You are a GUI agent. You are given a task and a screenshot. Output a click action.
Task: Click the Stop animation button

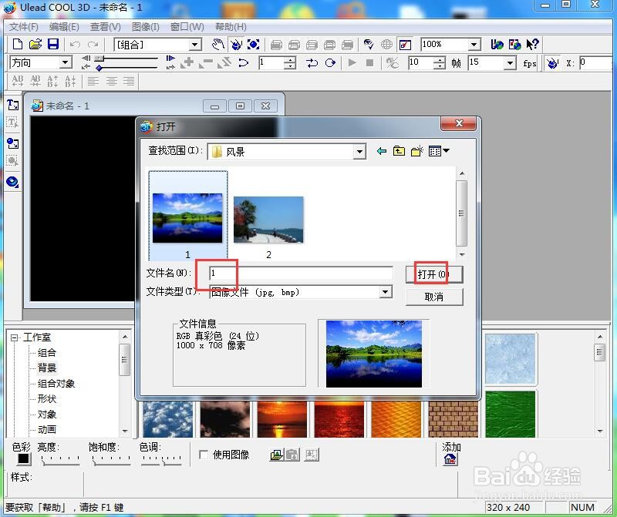click(369, 62)
